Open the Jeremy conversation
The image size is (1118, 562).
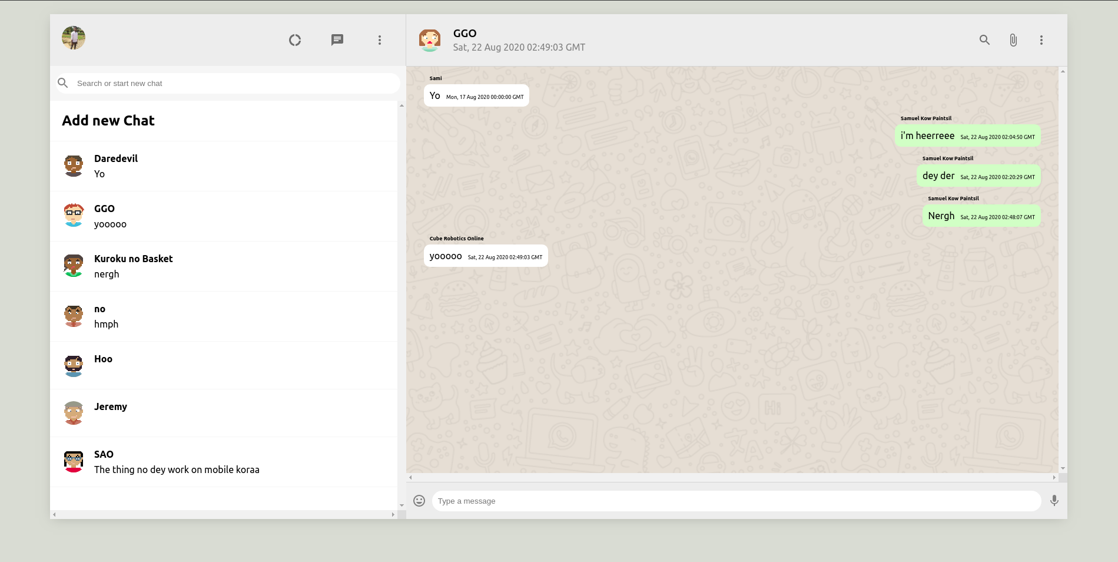point(224,413)
